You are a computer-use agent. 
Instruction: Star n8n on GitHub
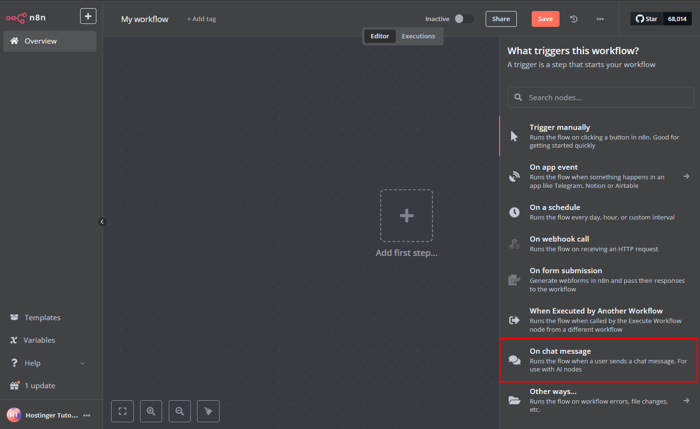coord(646,18)
